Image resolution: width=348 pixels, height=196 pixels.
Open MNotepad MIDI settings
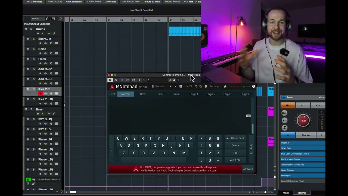pos(189,86)
